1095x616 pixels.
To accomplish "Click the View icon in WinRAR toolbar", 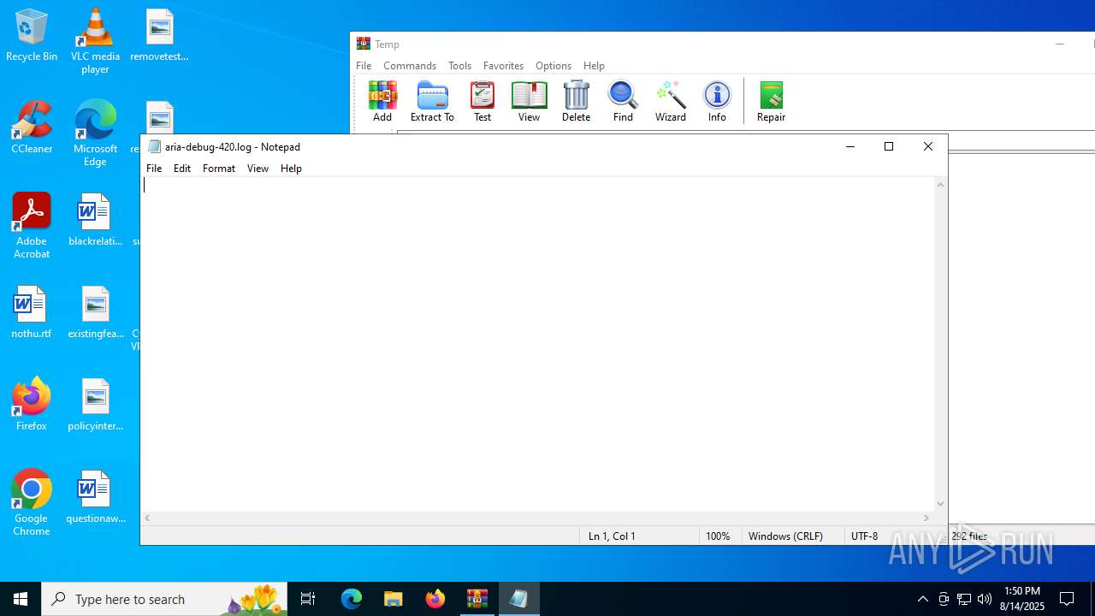I will (x=529, y=102).
